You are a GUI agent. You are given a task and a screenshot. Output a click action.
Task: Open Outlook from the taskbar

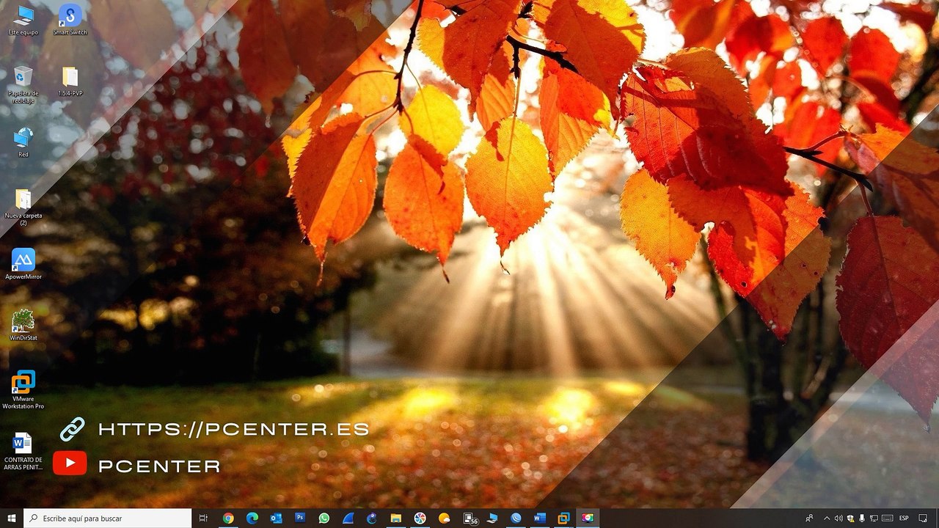(x=276, y=518)
